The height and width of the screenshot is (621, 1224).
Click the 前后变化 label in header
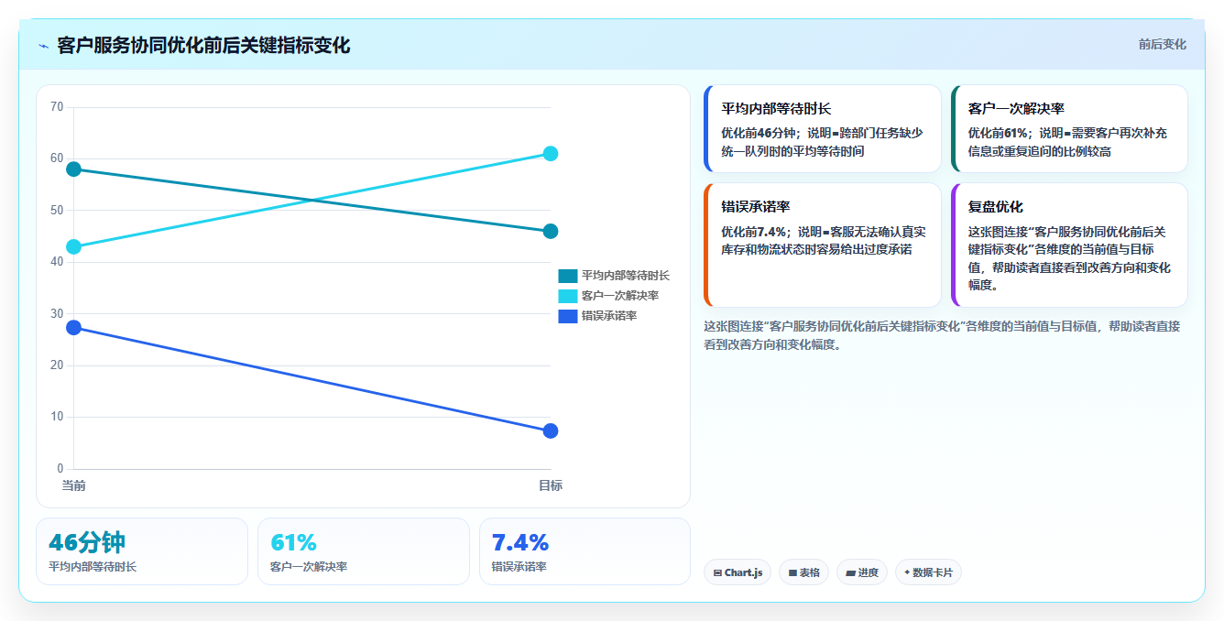point(1162,44)
